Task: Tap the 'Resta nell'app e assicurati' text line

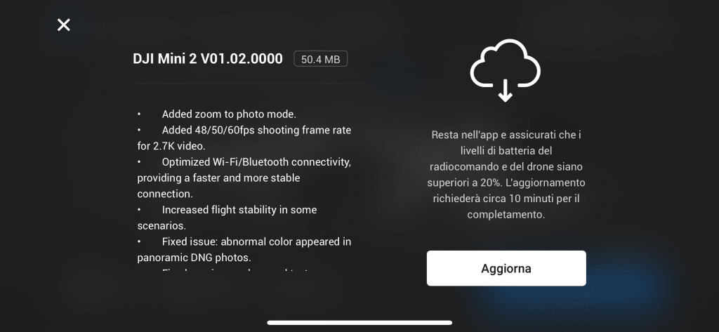Action: pos(506,135)
